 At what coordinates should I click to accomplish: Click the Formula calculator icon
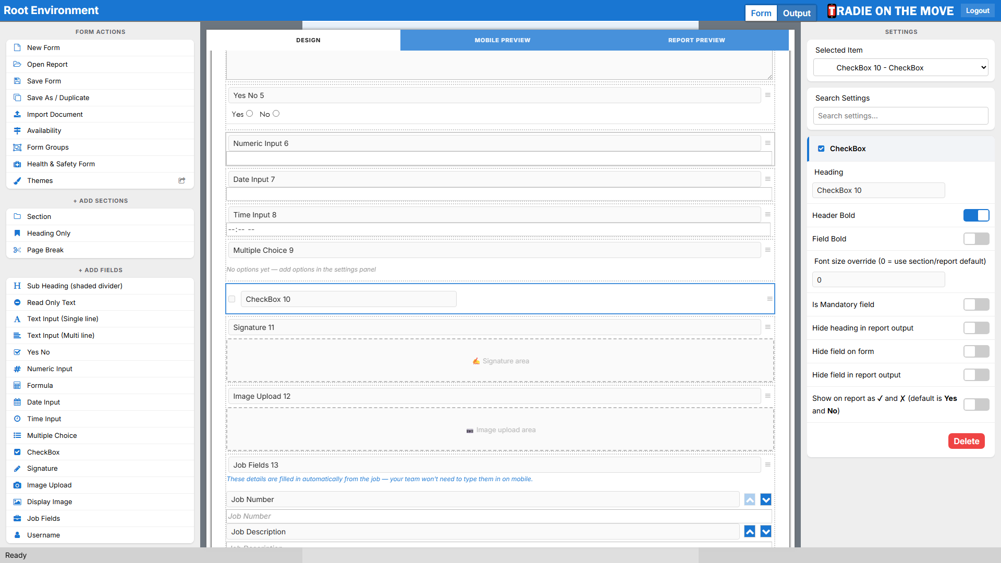(x=17, y=385)
